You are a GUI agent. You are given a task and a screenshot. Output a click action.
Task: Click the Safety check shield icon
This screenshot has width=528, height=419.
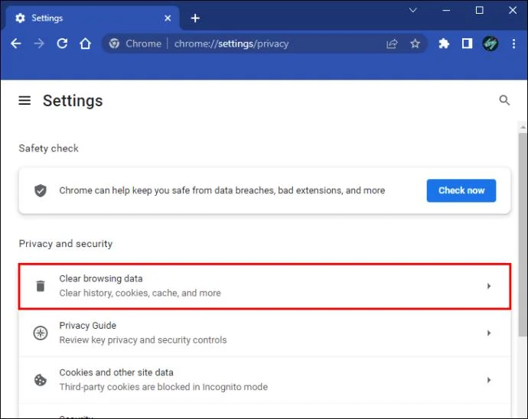[x=41, y=190]
